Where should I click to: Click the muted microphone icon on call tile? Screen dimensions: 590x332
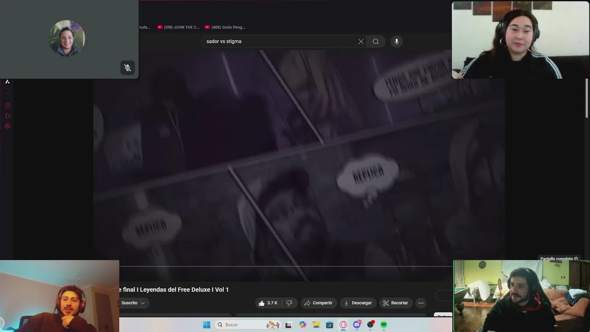(x=128, y=68)
